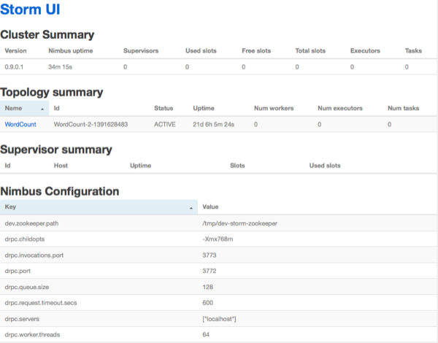Click the Supervisor summary Uptime header
The image size is (438, 343).
click(x=141, y=166)
